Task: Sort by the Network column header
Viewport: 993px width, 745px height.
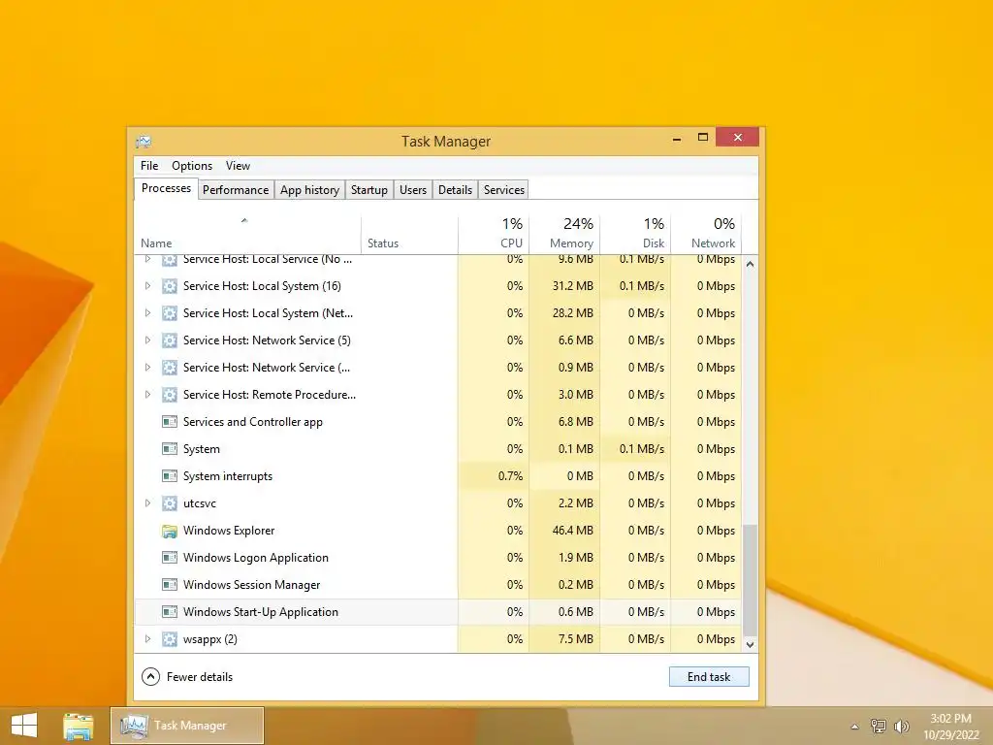Action: pos(706,235)
